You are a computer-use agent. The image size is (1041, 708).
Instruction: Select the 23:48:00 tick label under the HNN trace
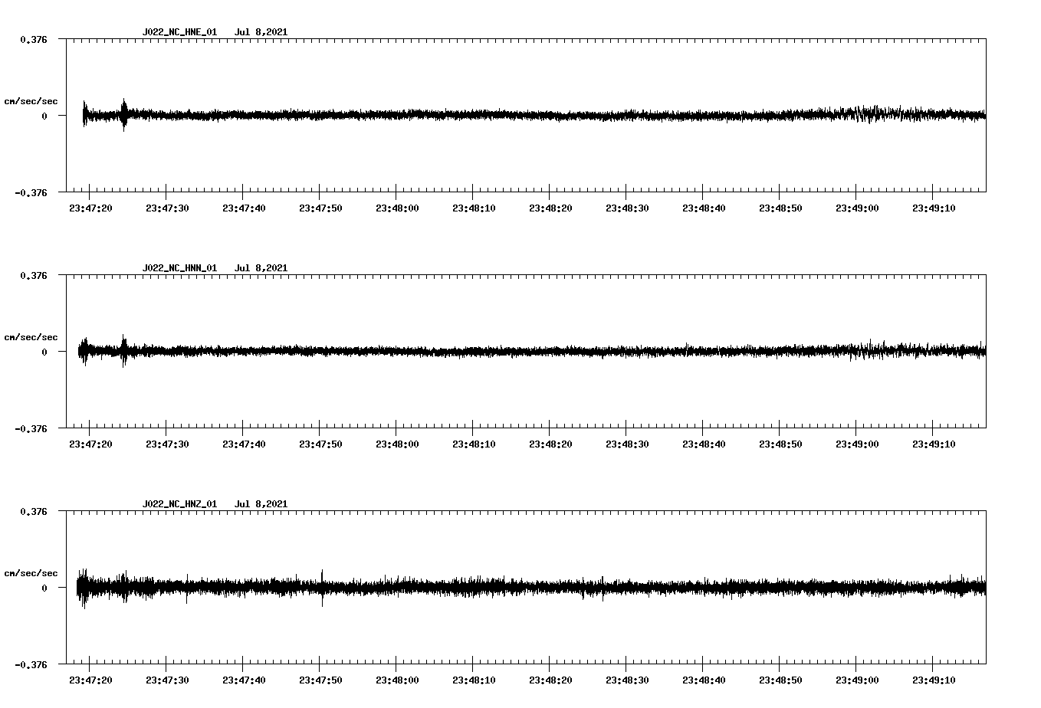[x=399, y=441]
